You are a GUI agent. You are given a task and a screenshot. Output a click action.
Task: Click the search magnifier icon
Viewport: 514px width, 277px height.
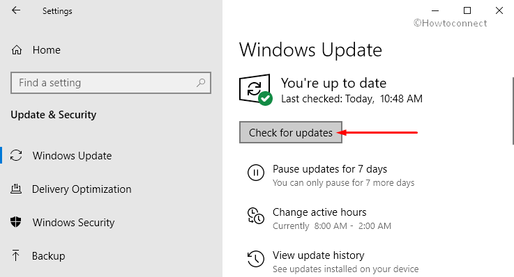(201, 83)
